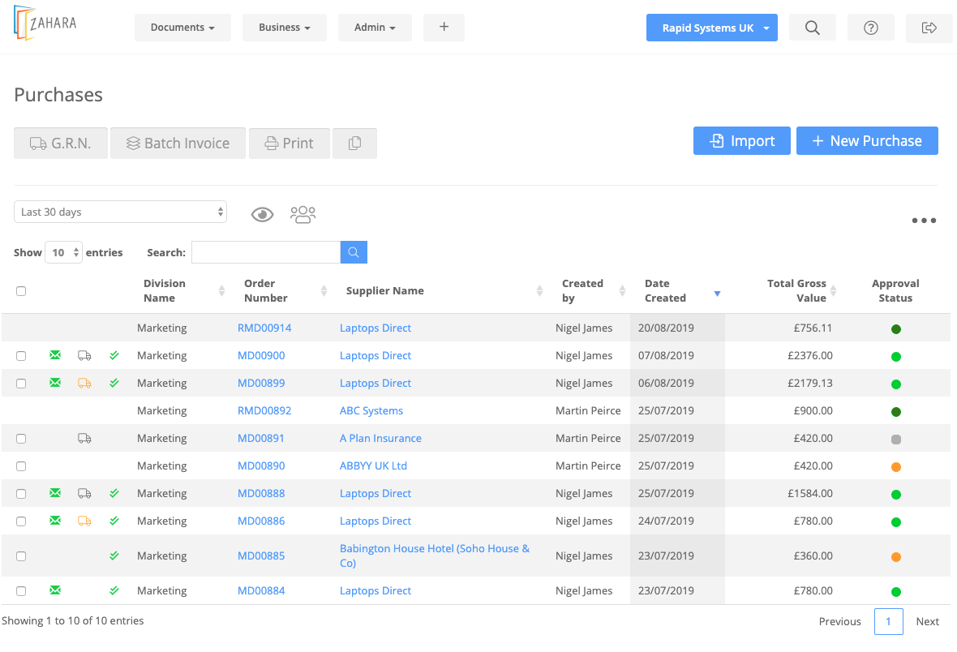The width and height of the screenshot is (957, 652).
Task: Tick the checkbox for order MD00890
Action: 21,466
